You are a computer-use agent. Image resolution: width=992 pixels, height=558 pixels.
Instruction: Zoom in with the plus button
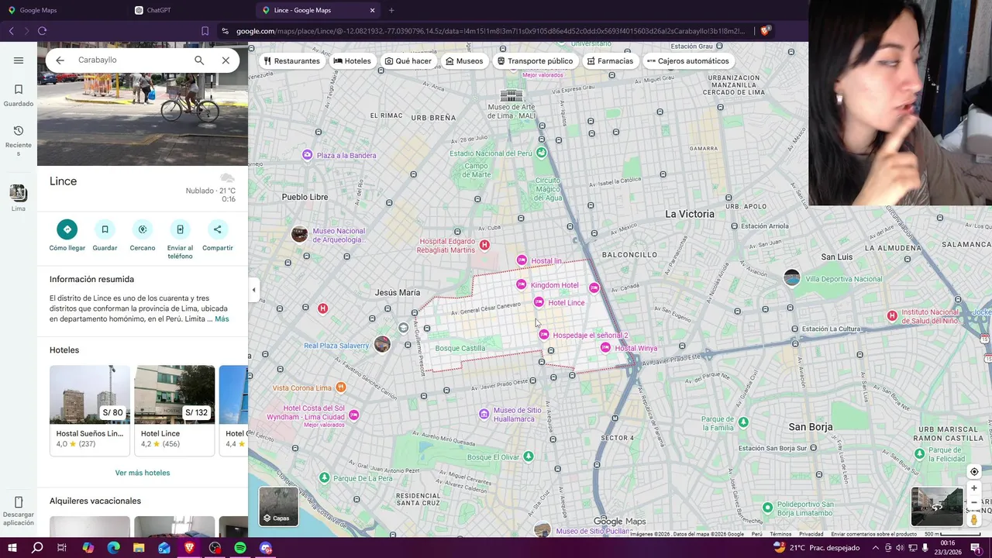click(974, 488)
